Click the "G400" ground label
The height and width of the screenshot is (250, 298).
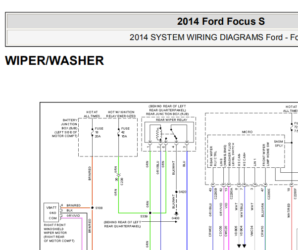(175, 218)
